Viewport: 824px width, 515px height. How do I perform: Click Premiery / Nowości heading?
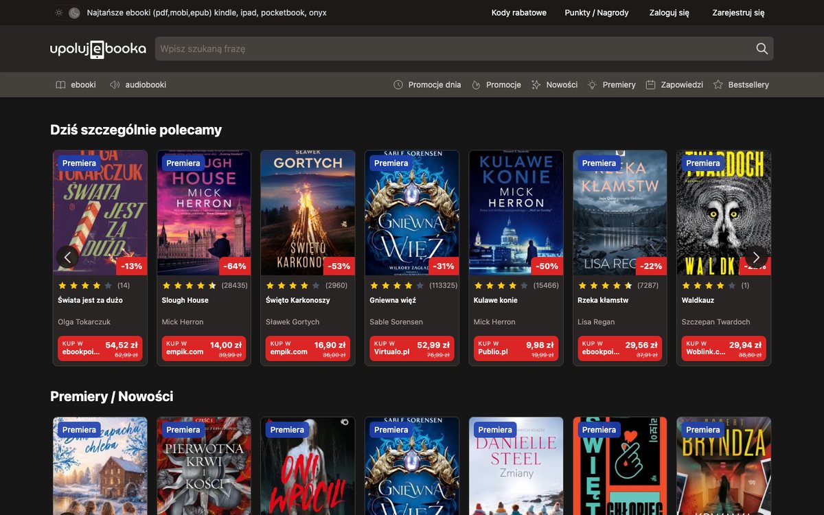[112, 396]
